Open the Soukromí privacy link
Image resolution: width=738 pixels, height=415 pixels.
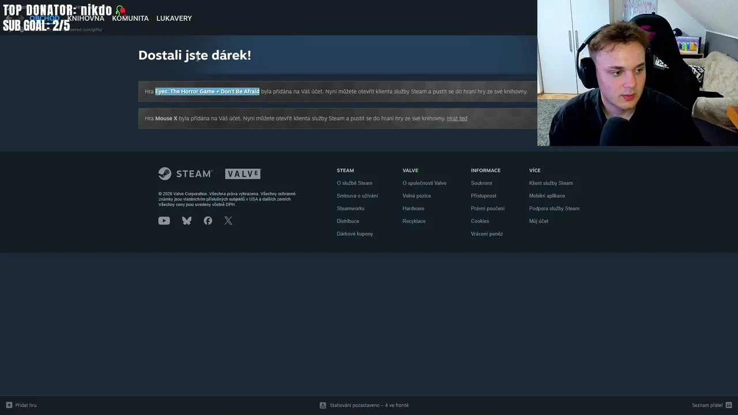(x=481, y=183)
